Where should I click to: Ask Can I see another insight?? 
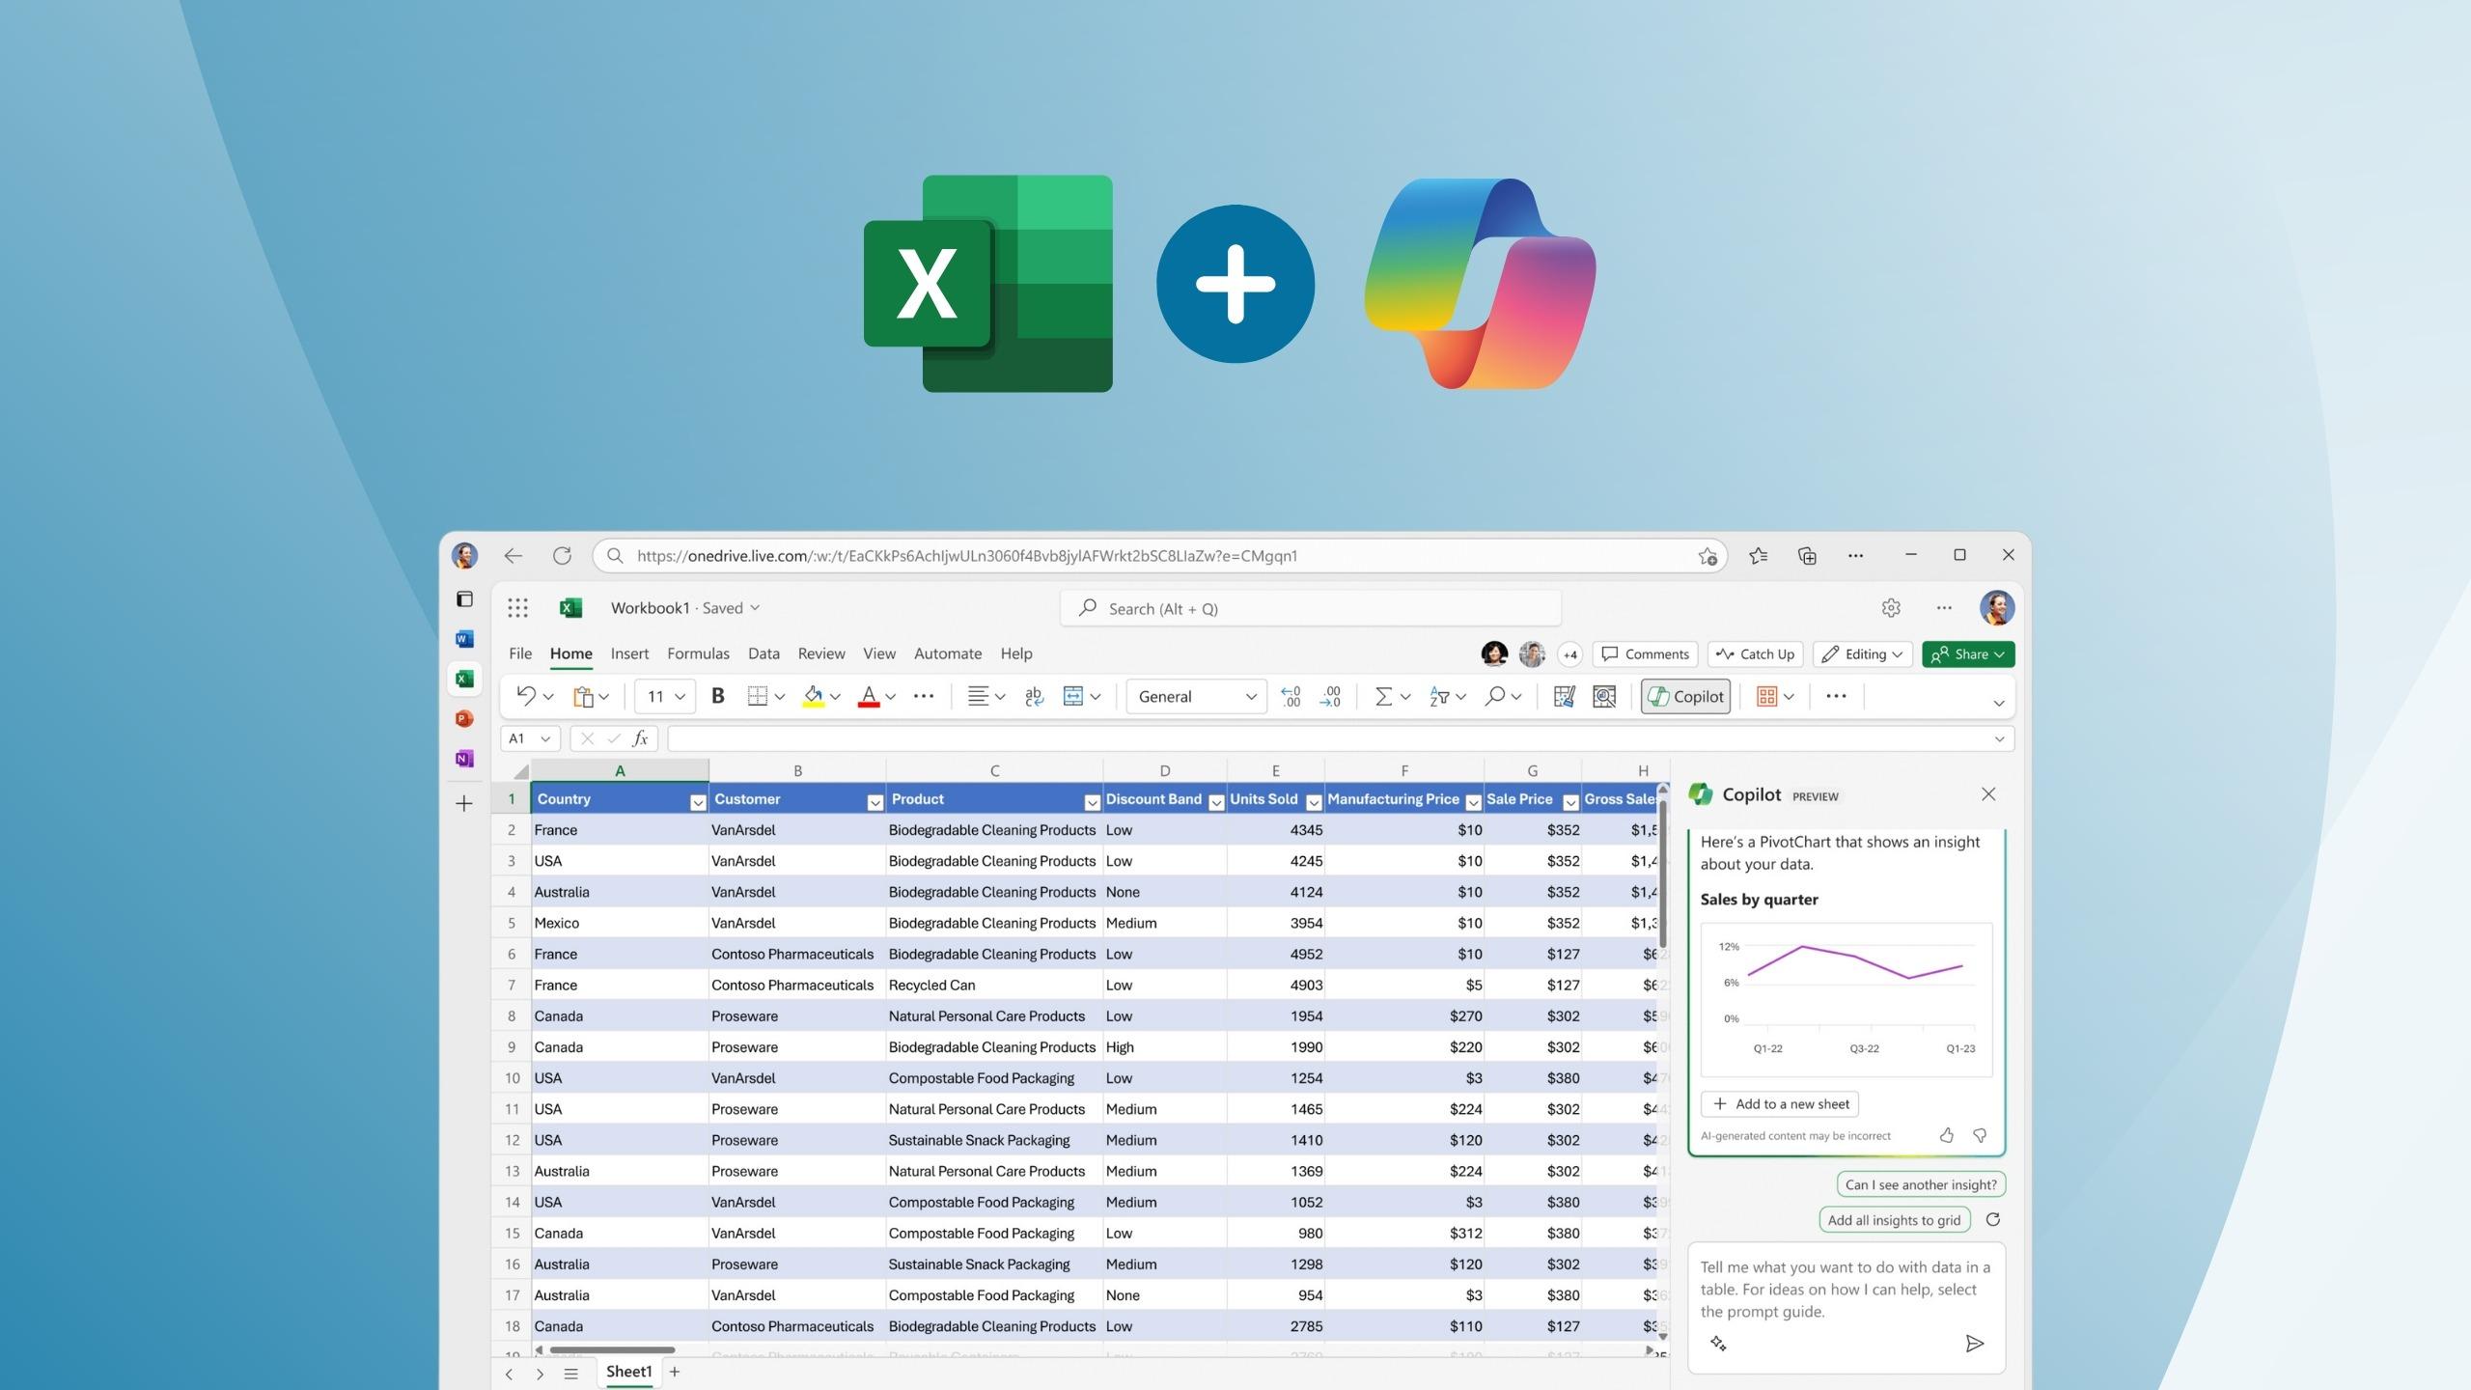[x=1919, y=1183]
